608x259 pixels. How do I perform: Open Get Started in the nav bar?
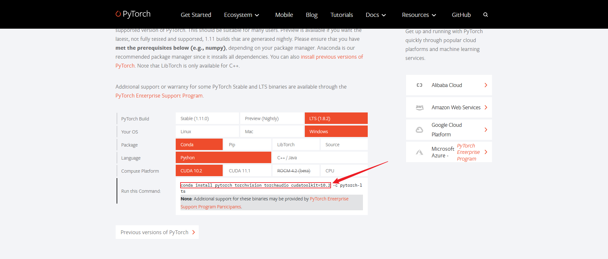(196, 15)
